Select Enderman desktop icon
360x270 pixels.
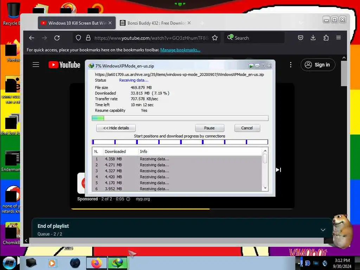coord(11,161)
